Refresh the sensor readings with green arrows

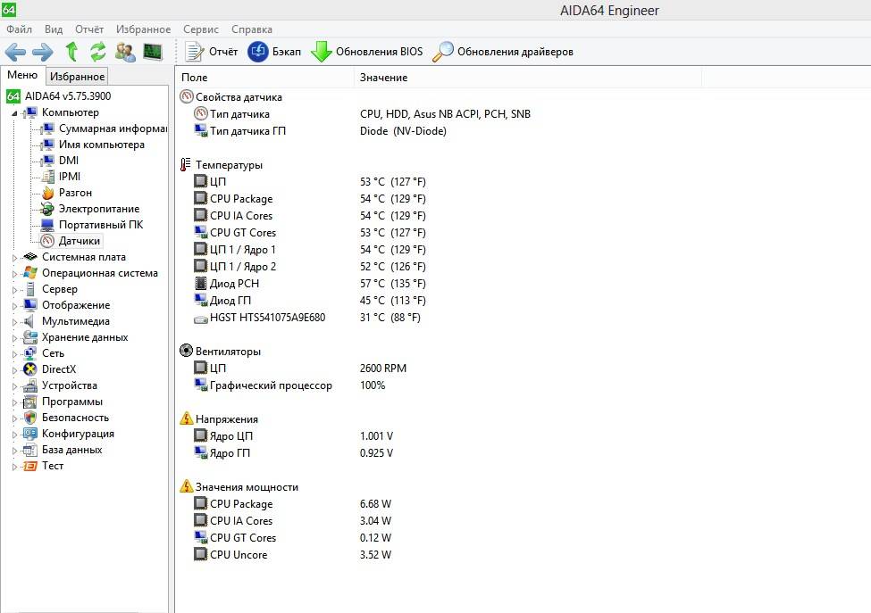98,52
